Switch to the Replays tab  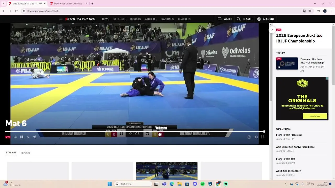click(25, 152)
